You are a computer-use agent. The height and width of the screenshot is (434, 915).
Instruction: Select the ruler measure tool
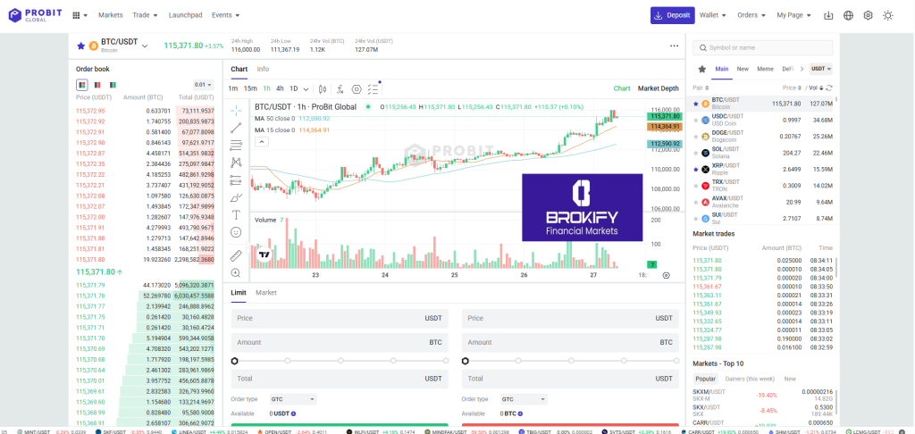236,255
